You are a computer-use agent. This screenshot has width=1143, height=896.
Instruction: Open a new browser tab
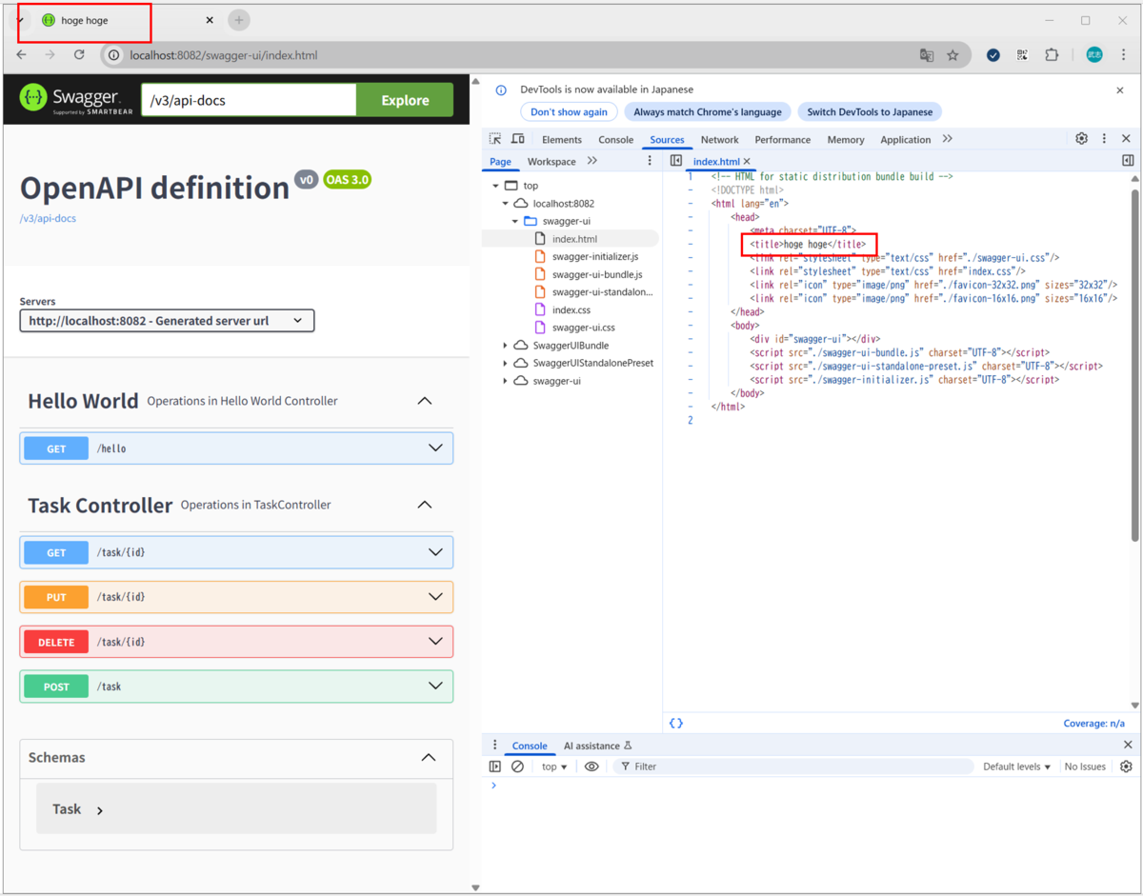click(x=239, y=19)
